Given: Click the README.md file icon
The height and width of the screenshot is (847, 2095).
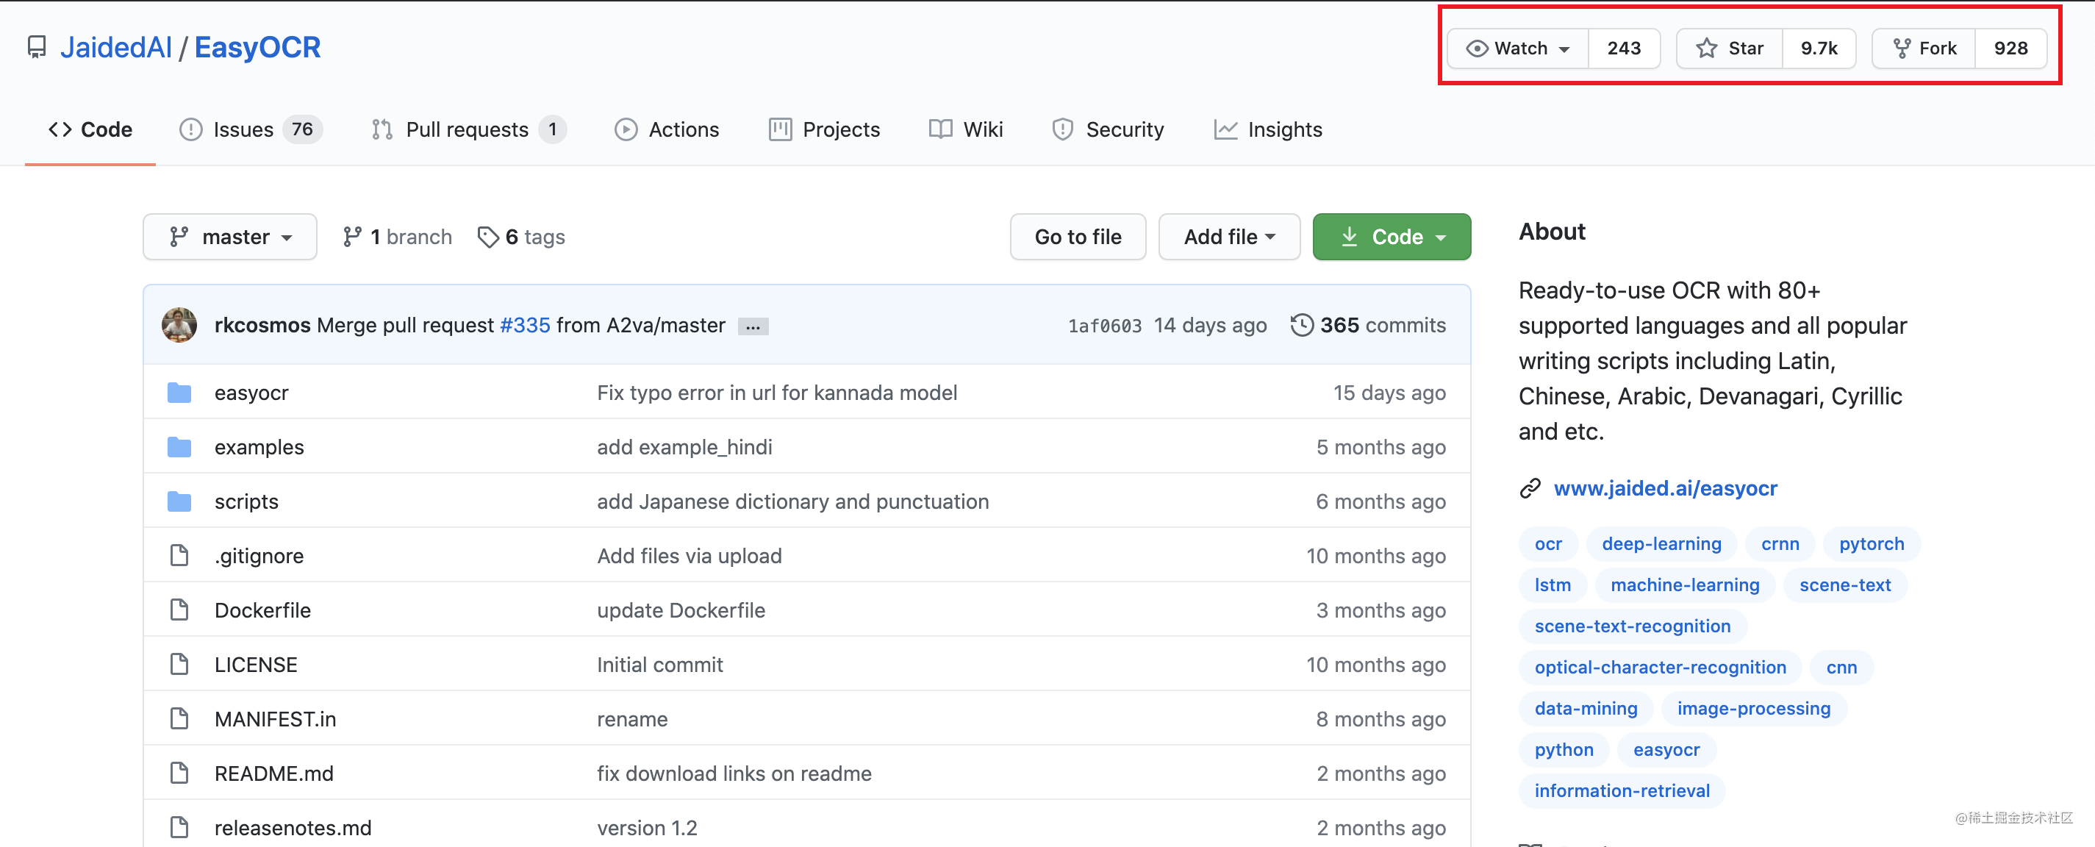Looking at the screenshot, I should [x=179, y=773].
